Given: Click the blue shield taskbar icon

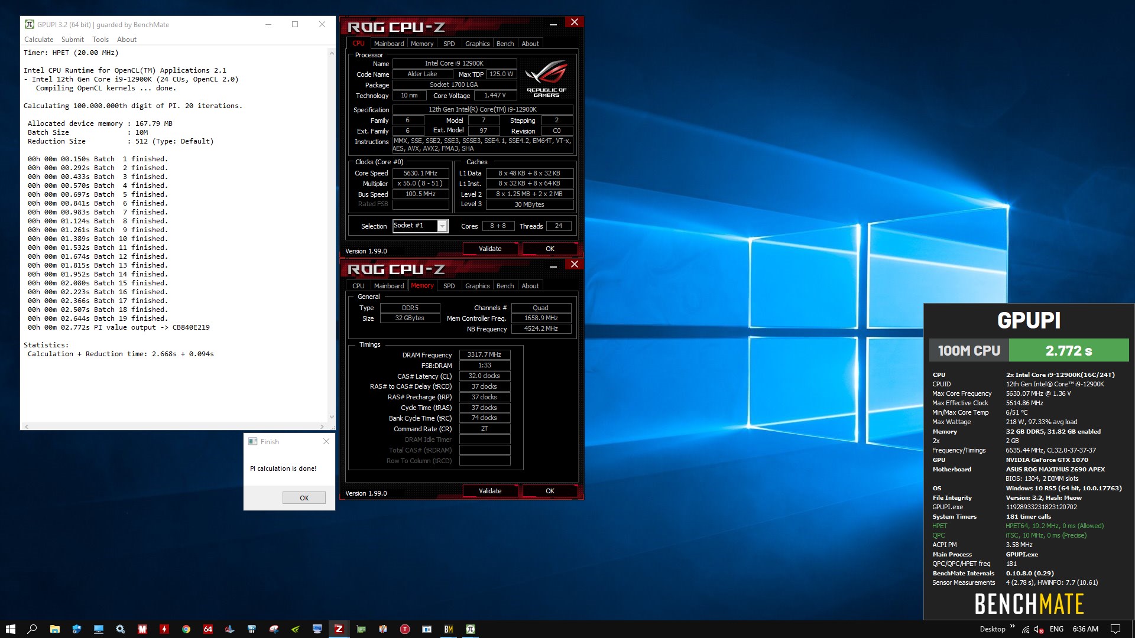Looking at the screenshot, I should (x=76, y=629).
